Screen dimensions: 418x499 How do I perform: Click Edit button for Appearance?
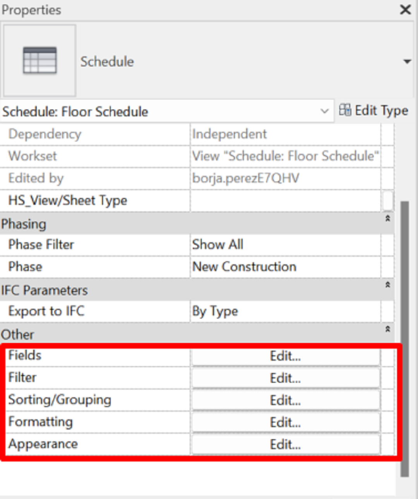coord(286,445)
